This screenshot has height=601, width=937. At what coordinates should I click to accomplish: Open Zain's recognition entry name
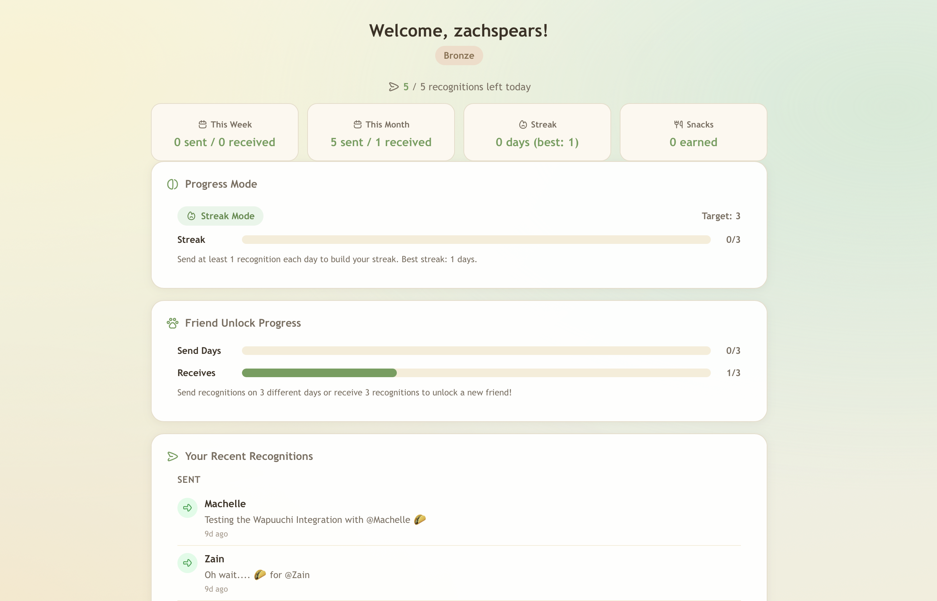point(214,559)
